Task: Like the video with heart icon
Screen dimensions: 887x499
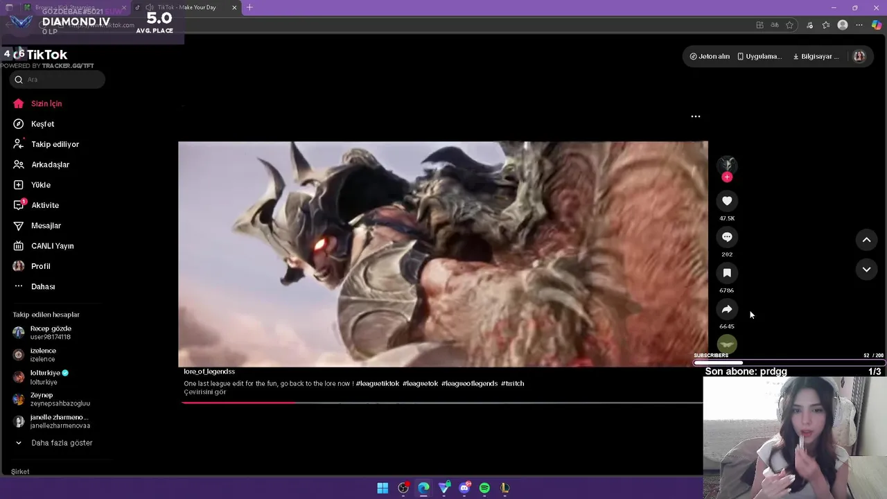Action: pos(727,201)
